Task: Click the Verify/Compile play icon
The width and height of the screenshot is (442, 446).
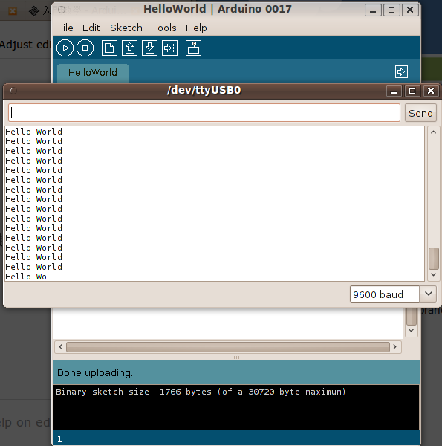Action: (x=65, y=48)
